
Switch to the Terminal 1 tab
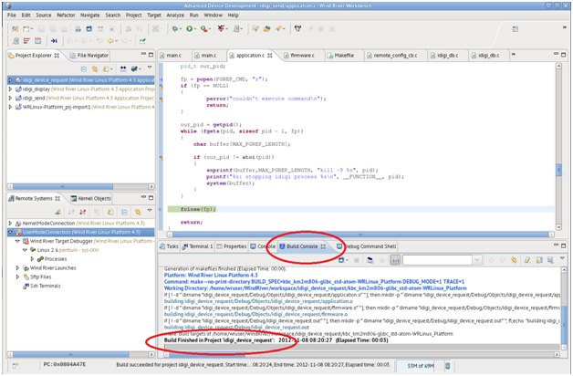click(198, 246)
